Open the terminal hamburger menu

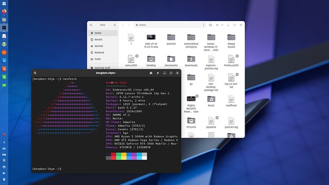157,73
